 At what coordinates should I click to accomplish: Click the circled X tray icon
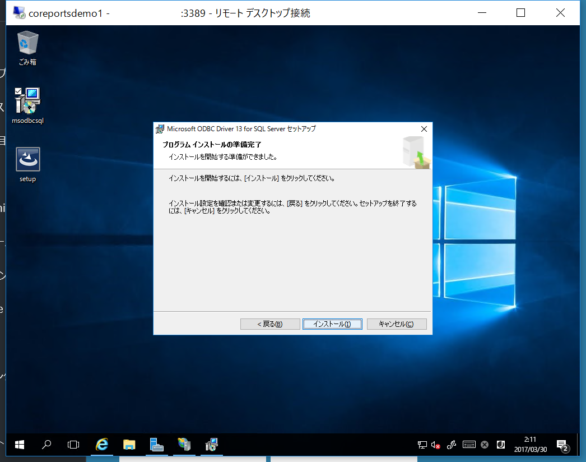[x=485, y=445]
